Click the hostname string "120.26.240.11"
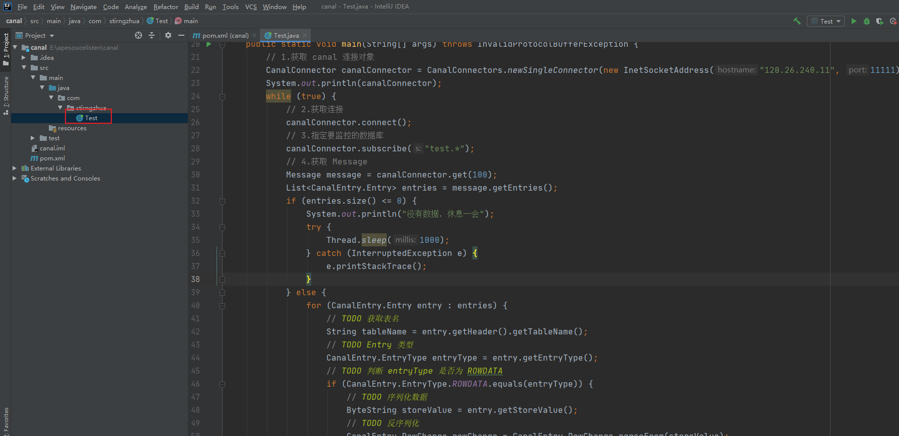Image resolution: width=899 pixels, height=436 pixels. pos(797,70)
